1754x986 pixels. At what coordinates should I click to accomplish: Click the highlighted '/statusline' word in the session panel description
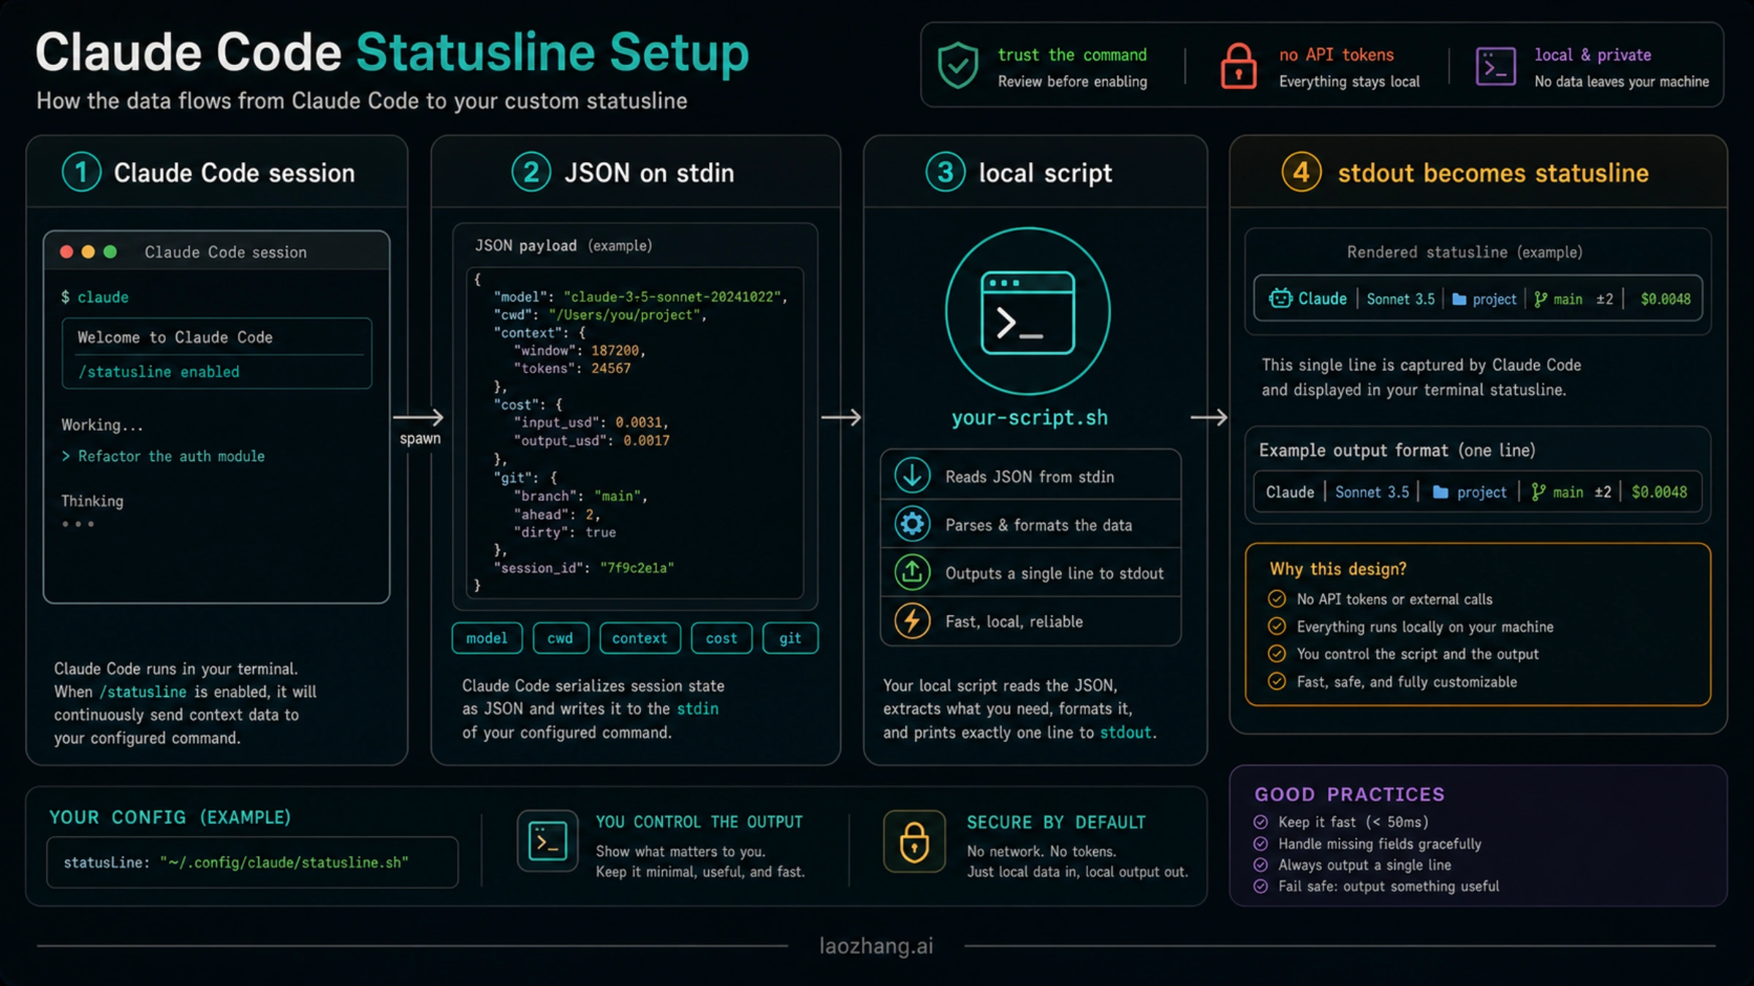143,692
